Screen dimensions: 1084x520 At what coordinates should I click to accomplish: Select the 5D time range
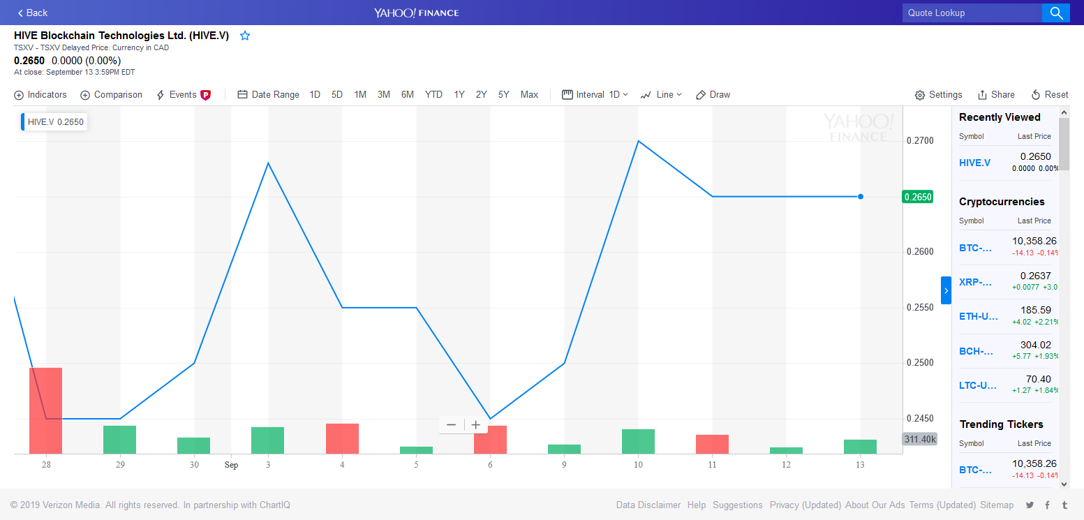pos(337,95)
